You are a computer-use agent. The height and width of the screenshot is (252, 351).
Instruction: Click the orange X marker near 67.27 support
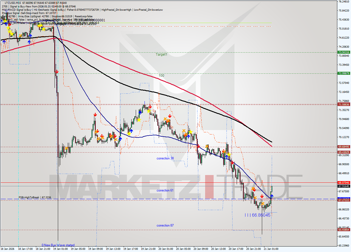pos(255,198)
